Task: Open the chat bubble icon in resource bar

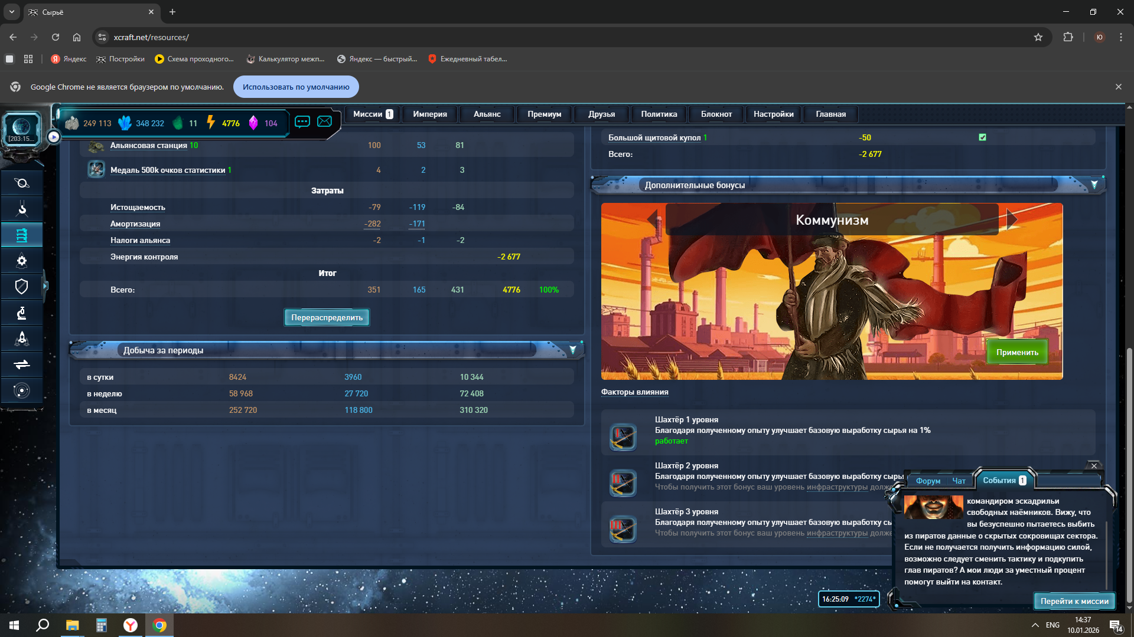Action: pos(302,122)
